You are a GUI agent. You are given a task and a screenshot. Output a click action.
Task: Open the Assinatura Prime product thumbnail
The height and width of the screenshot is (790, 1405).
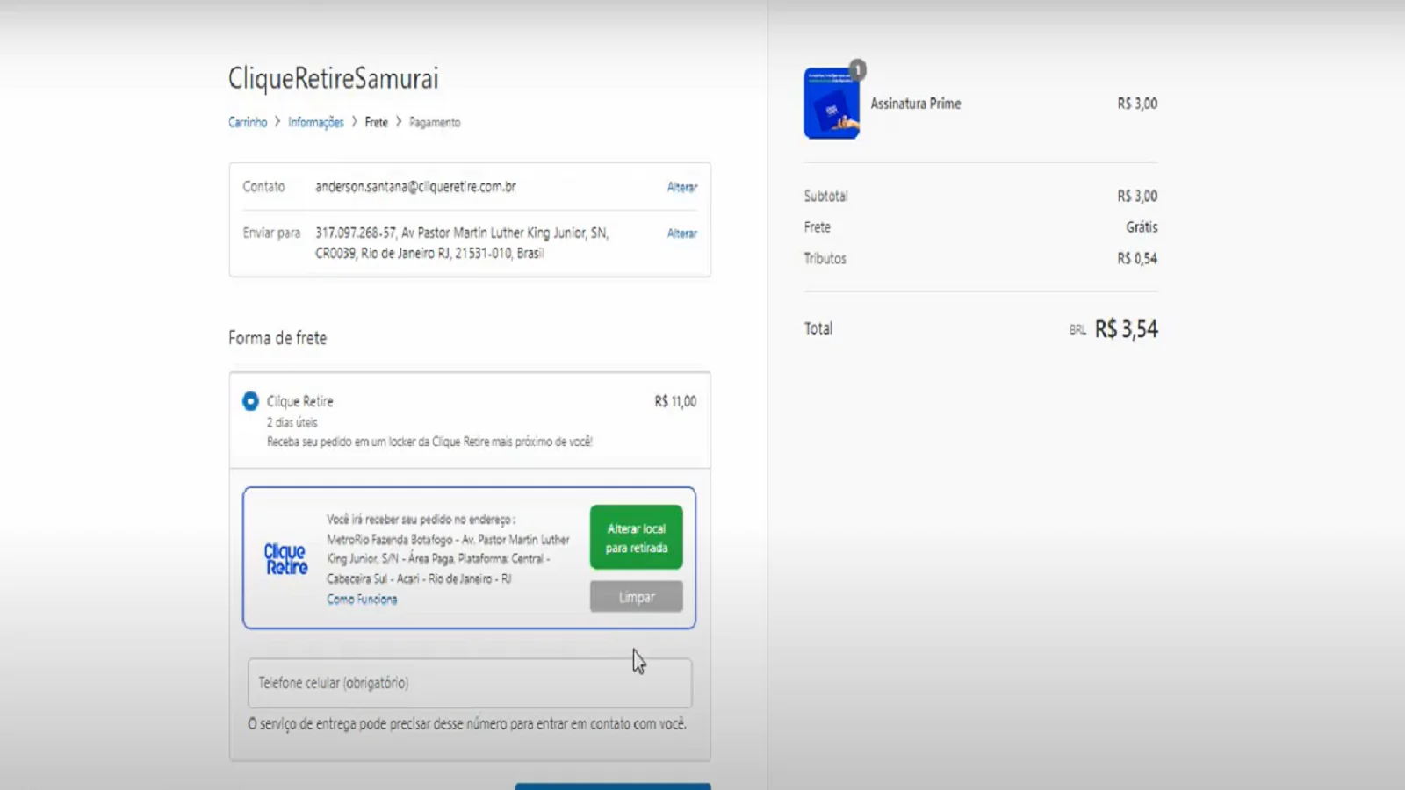click(x=831, y=104)
